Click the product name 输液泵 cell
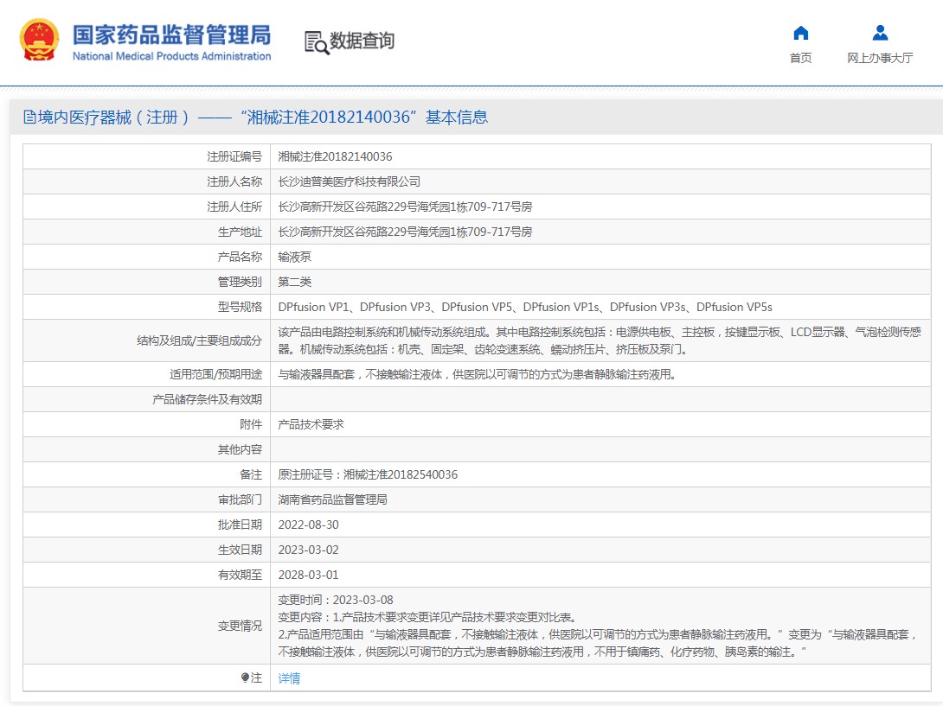Image resolution: width=943 pixels, height=706 pixels. [x=294, y=257]
